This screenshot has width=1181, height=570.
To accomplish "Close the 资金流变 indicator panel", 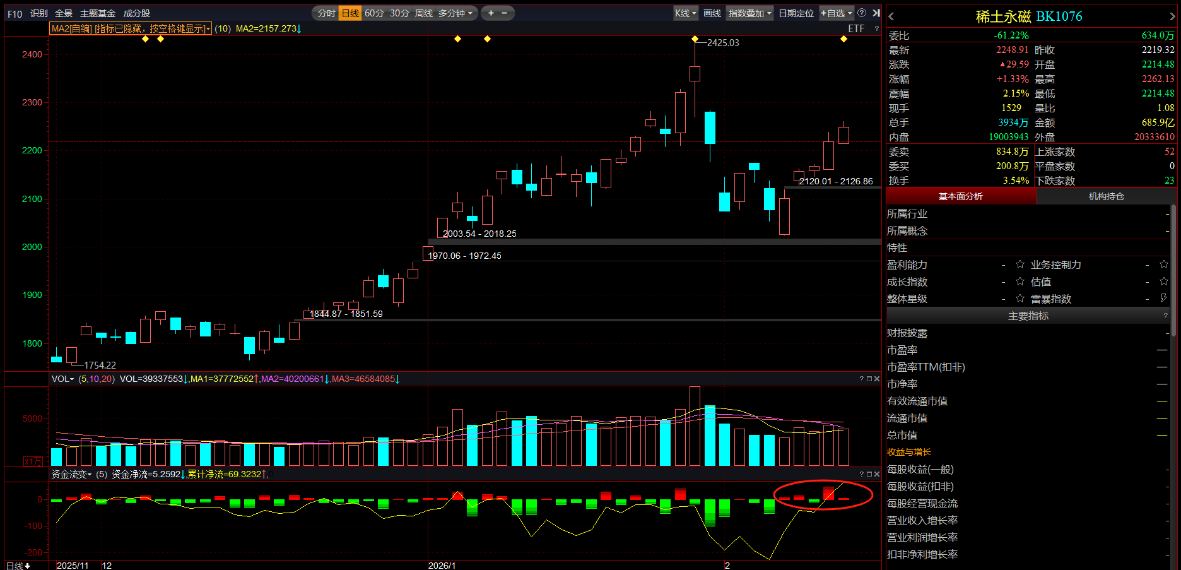I will tap(877, 474).
